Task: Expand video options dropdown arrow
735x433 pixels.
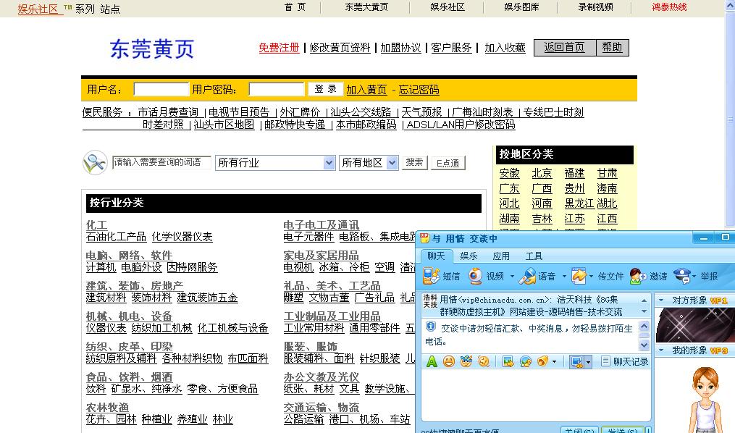Action: coord(512,277)
